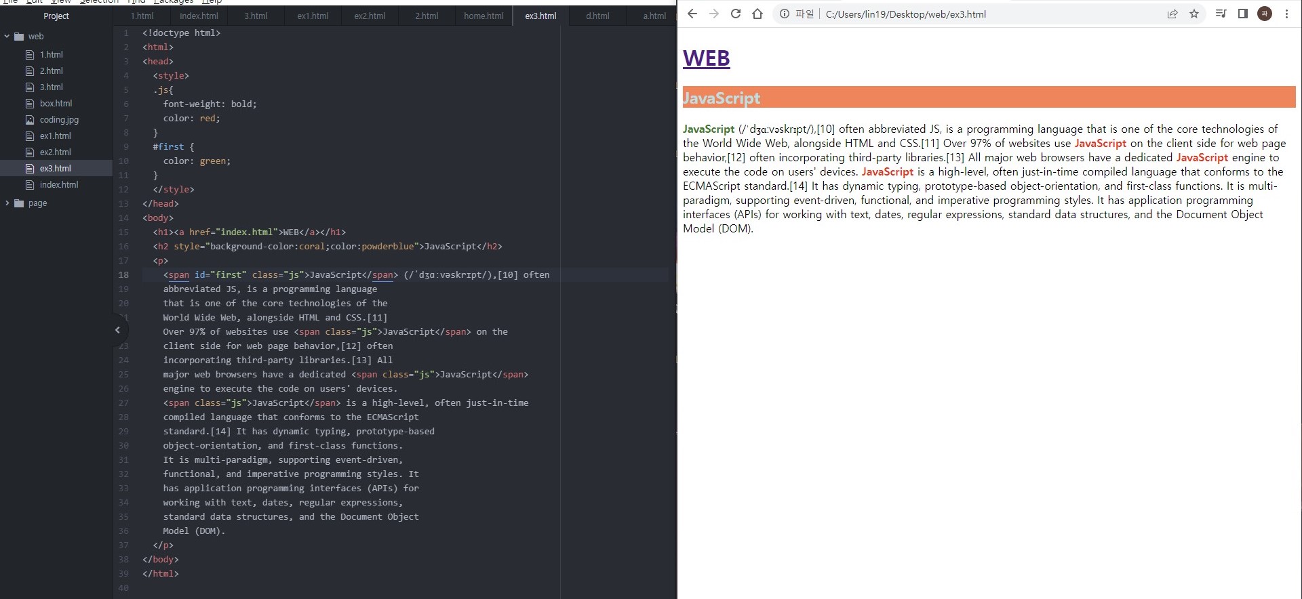1302x599 pixels.
Task: Click the 'color: red;' code line
Action: [191, 118]
